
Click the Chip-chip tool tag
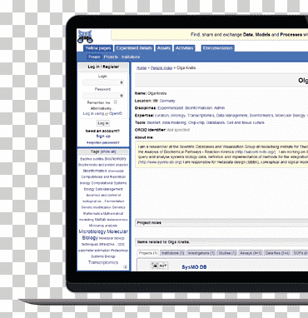[196, 122]
